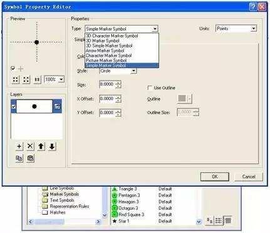The height and width of the screenshot is (233, 270).
Task: Click the Paste Layer icon
Action: [31, 159]
